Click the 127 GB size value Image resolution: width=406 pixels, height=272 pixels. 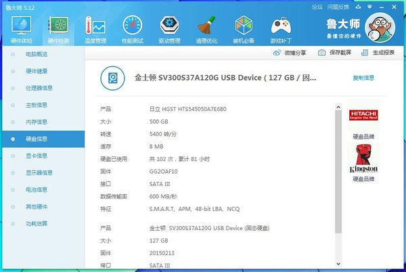[159, 241]
